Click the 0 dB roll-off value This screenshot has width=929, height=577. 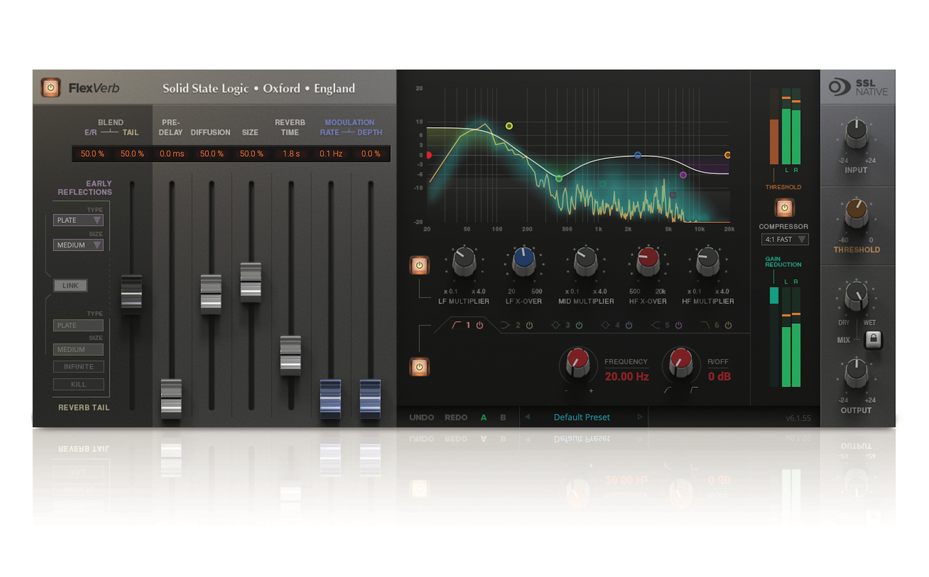[x=719, y=377]
